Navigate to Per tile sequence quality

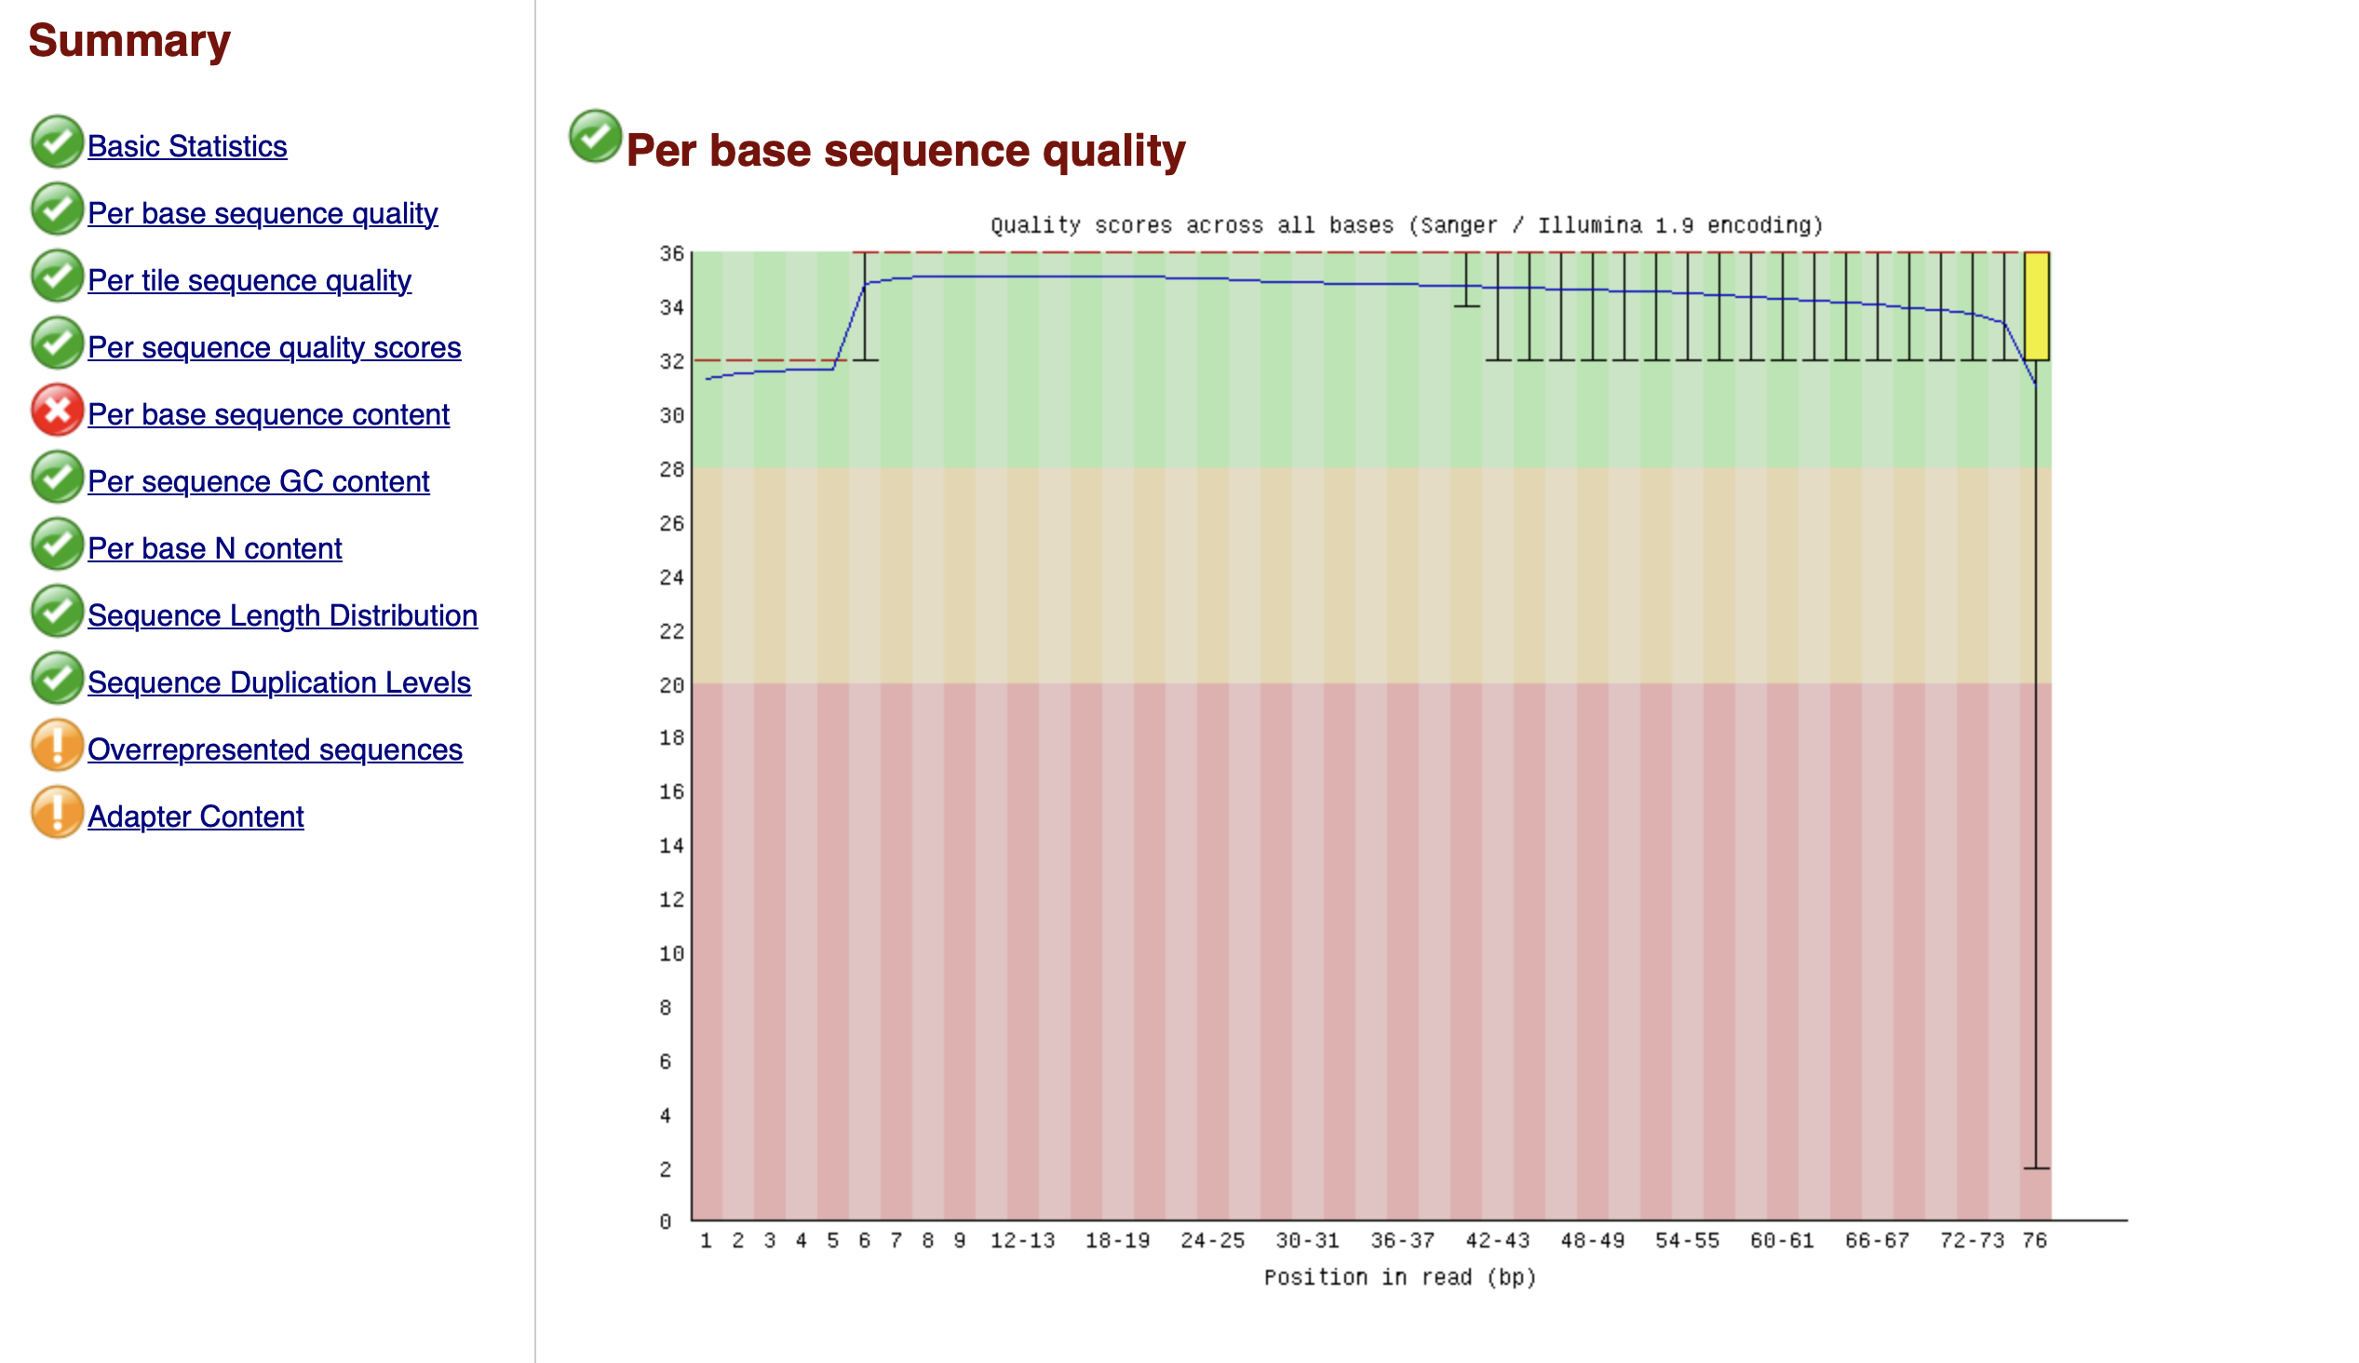coord(249,280)
